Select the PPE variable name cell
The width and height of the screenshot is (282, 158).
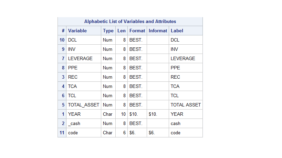(73, 68)
